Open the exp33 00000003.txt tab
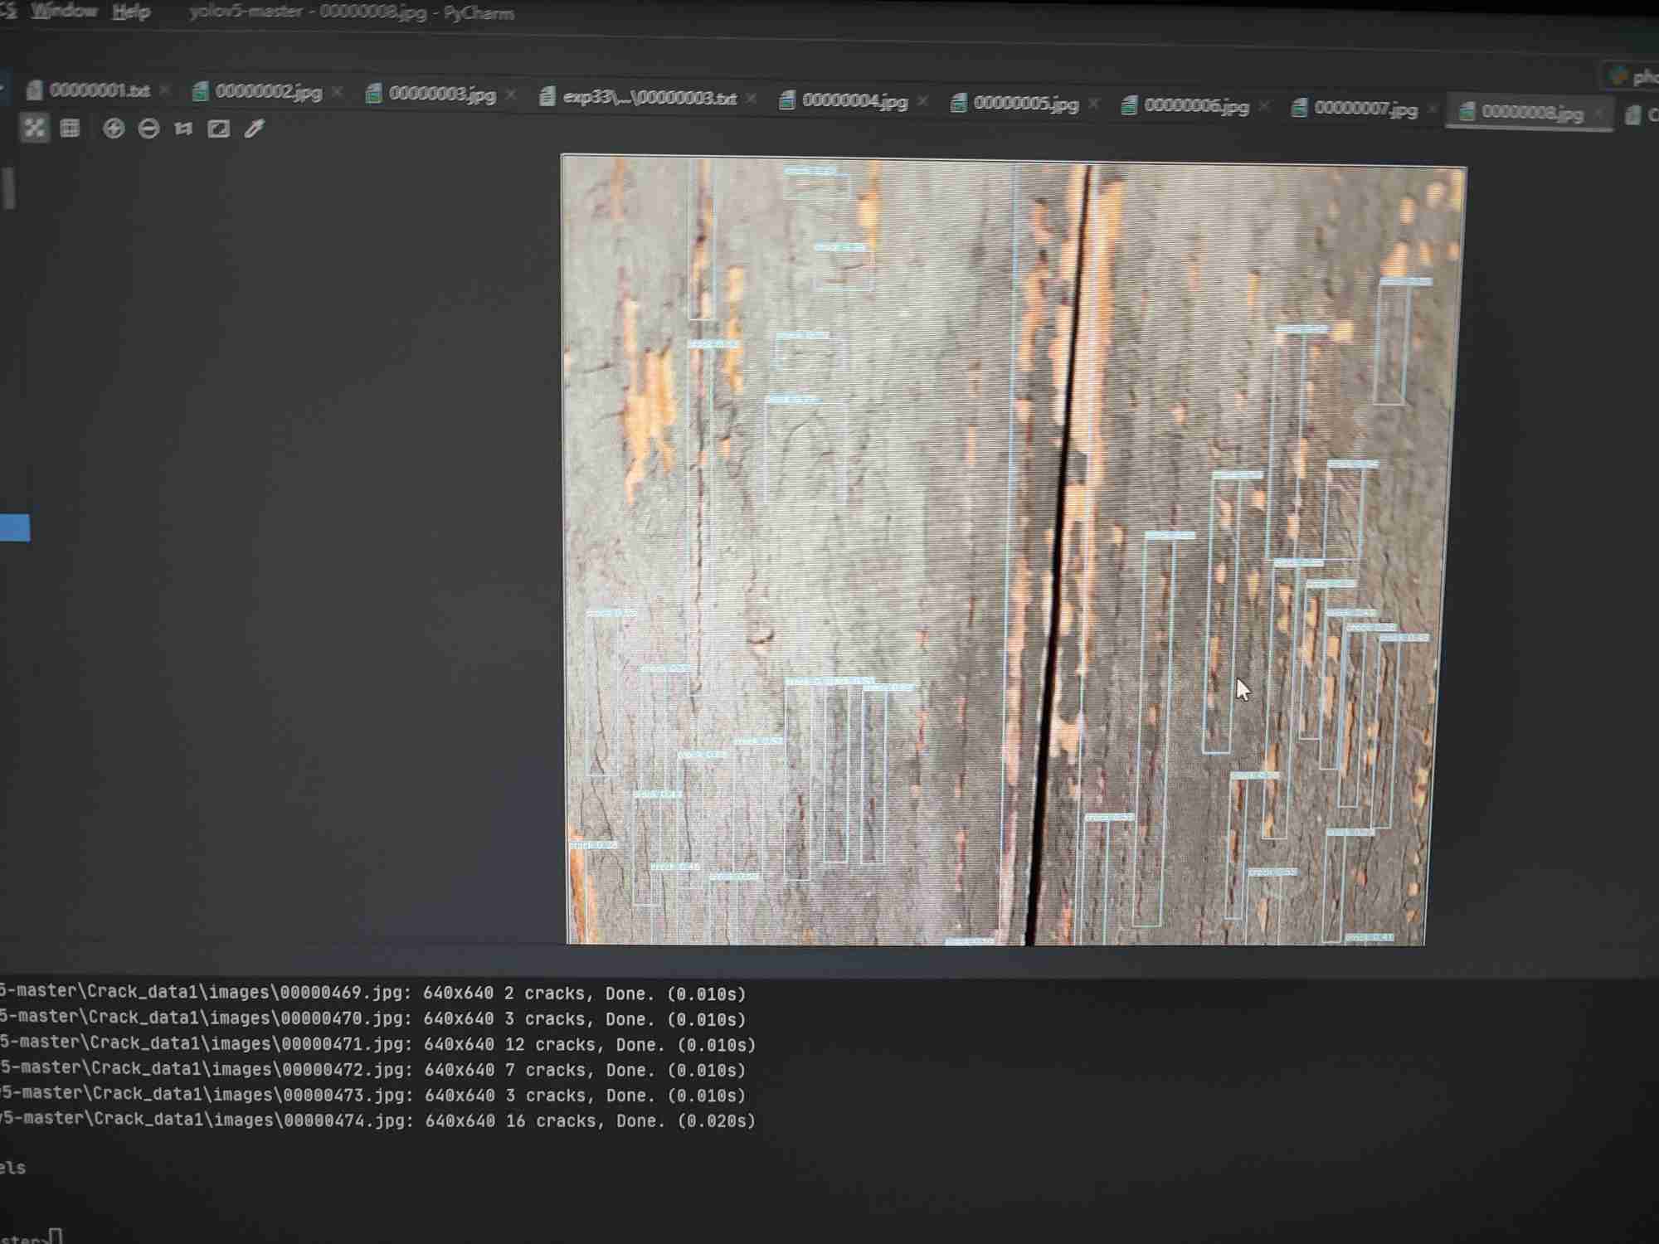 pos(648,98)
